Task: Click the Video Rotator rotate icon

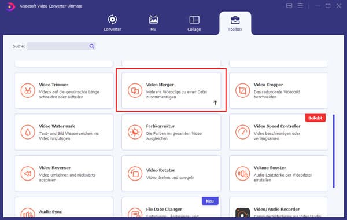Action: pos(135,174)
